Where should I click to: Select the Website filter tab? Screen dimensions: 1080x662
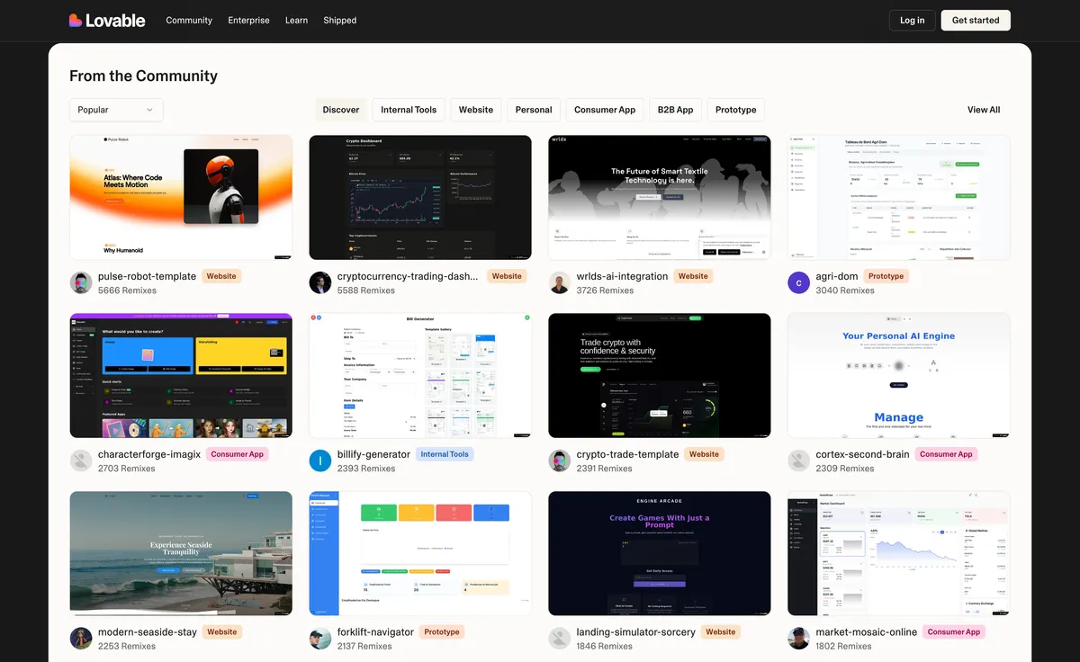click(476, 110)
